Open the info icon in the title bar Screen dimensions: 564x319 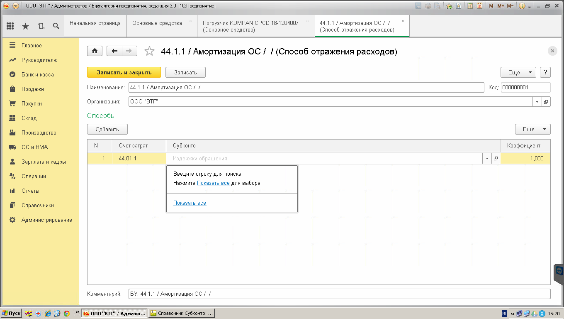pyautogui.click(x=522, y=6)
